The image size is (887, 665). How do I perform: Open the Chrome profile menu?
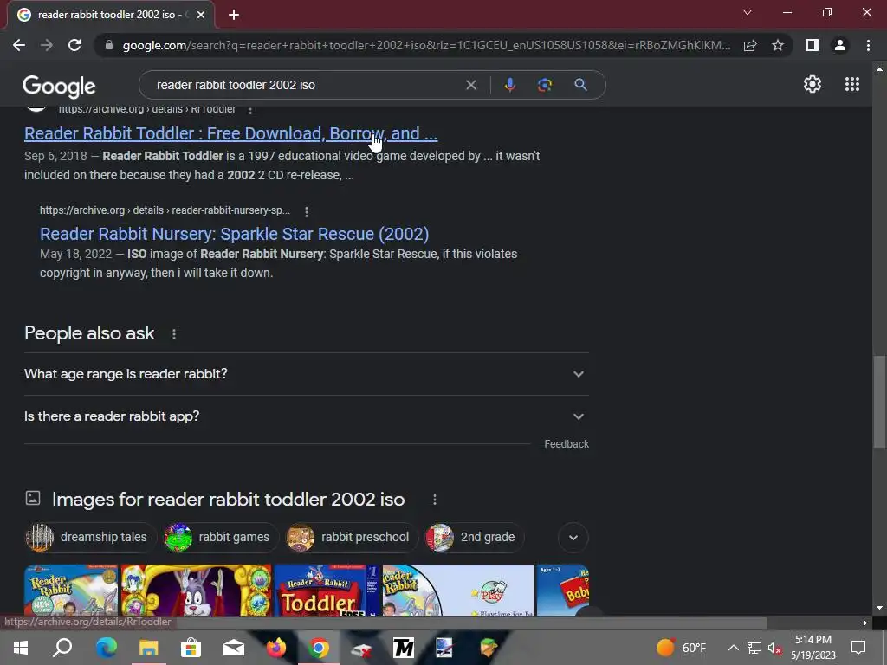840,45
